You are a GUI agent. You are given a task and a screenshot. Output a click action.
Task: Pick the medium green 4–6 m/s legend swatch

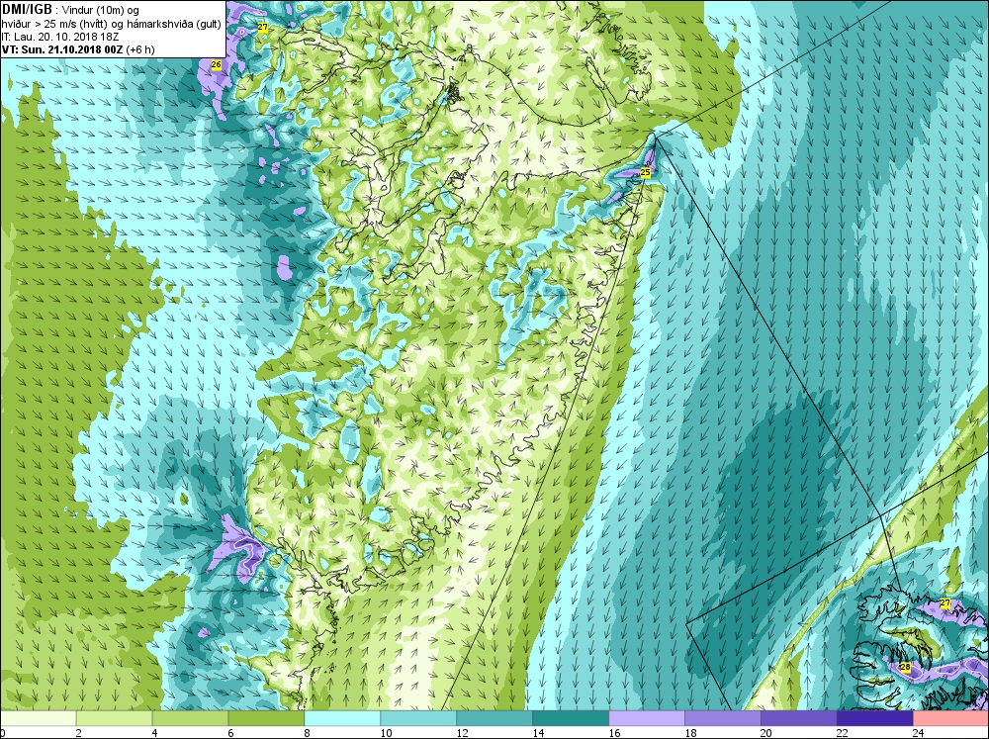coord(191,719)
